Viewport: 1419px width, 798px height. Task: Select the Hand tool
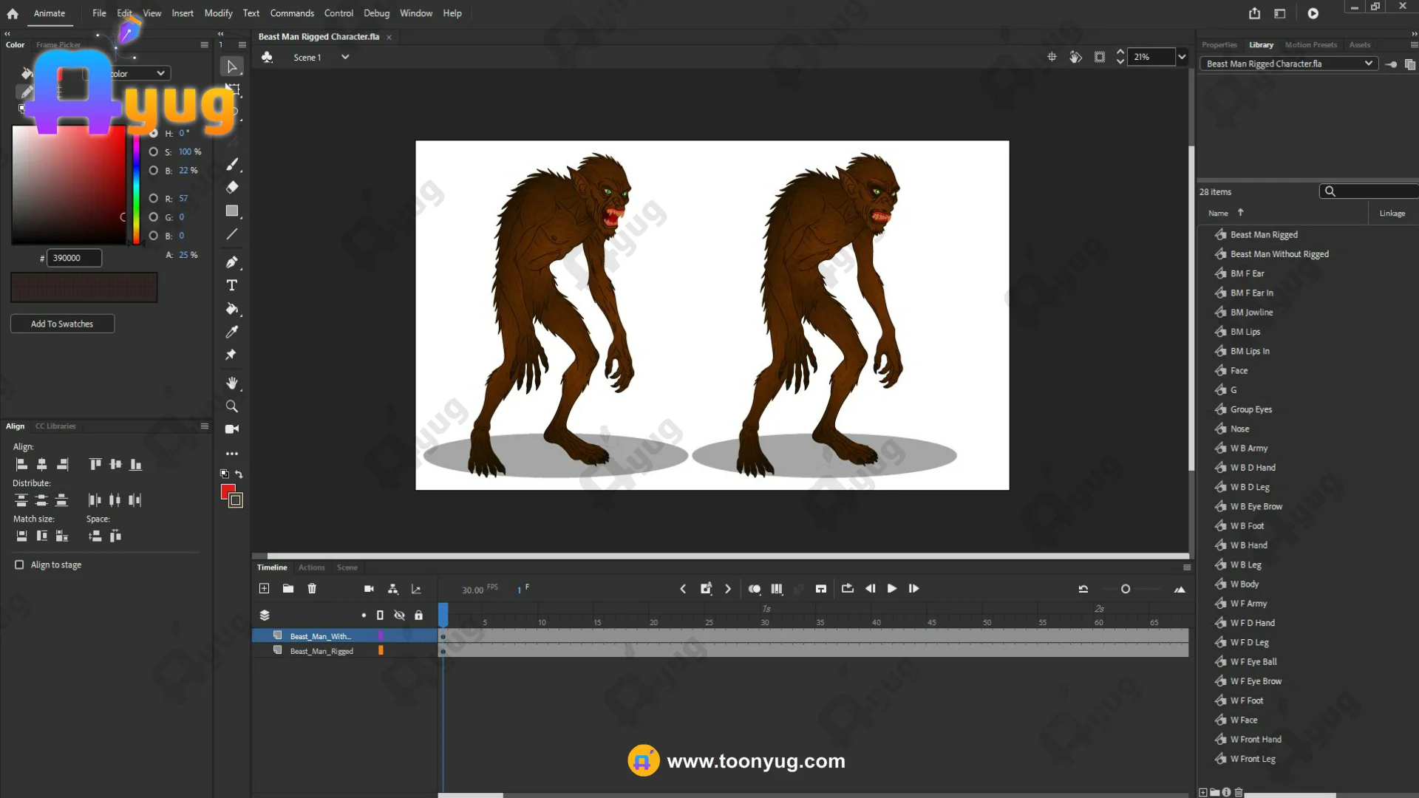(x=231, y=383)
